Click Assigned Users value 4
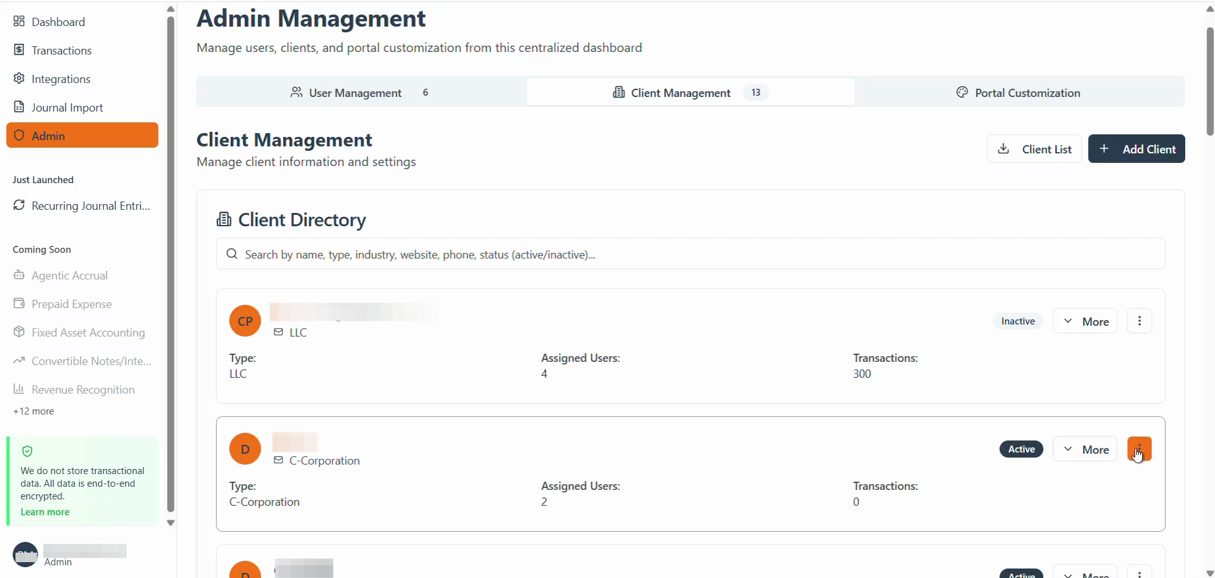The image size is (1215, 578). [x=544, y=374]
